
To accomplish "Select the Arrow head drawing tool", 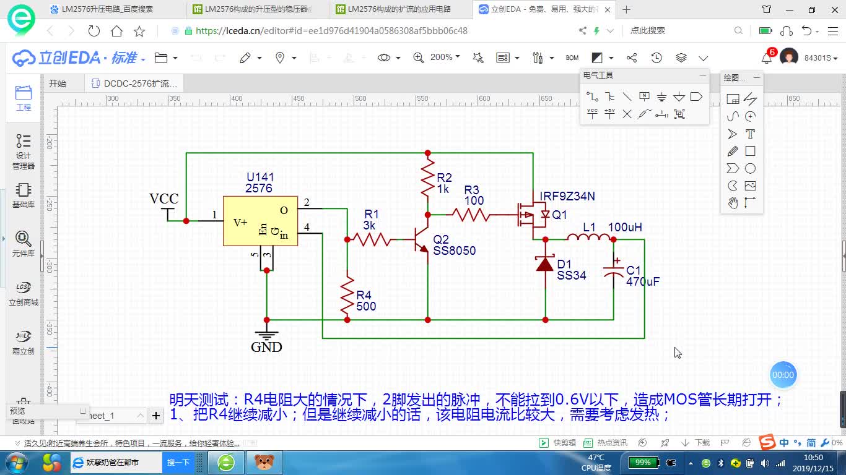I will [x=733, y=134].
